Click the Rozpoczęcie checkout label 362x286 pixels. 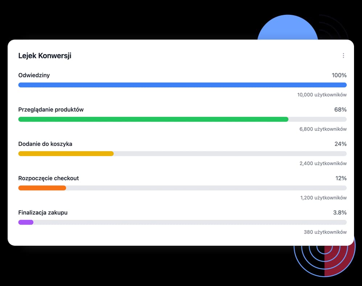49,178
